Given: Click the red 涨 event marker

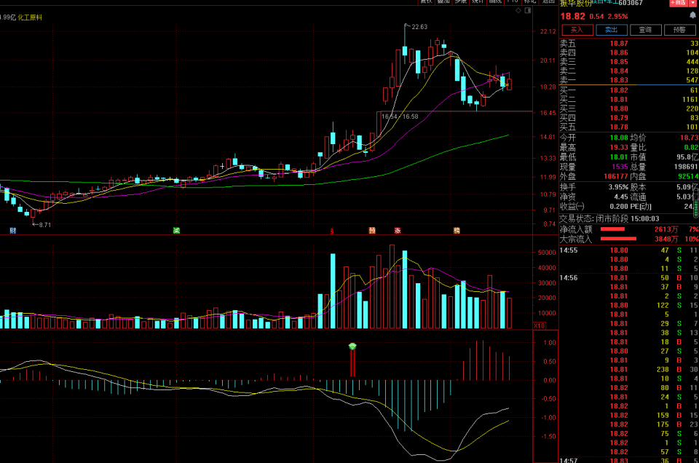Looking at the screenshot, I should [x=398, y=230].
